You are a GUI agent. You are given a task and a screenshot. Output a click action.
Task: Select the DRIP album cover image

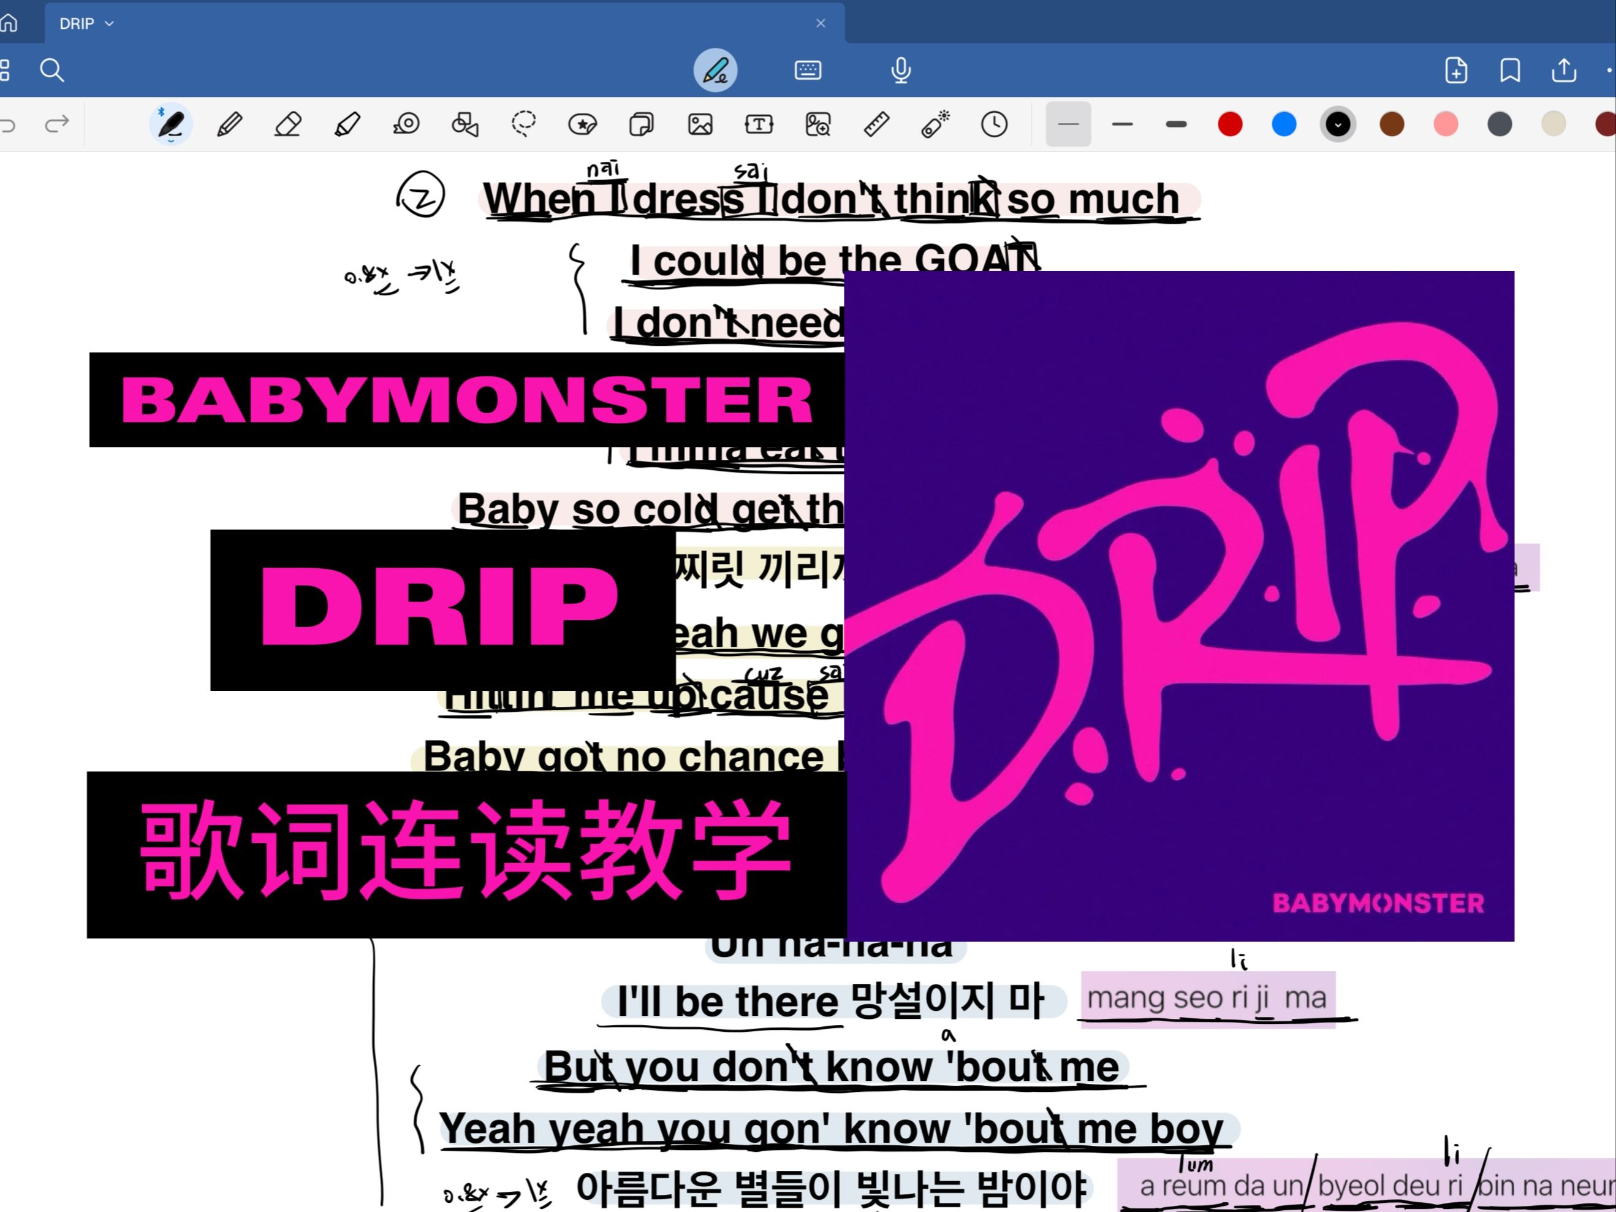click(1179, 606)
